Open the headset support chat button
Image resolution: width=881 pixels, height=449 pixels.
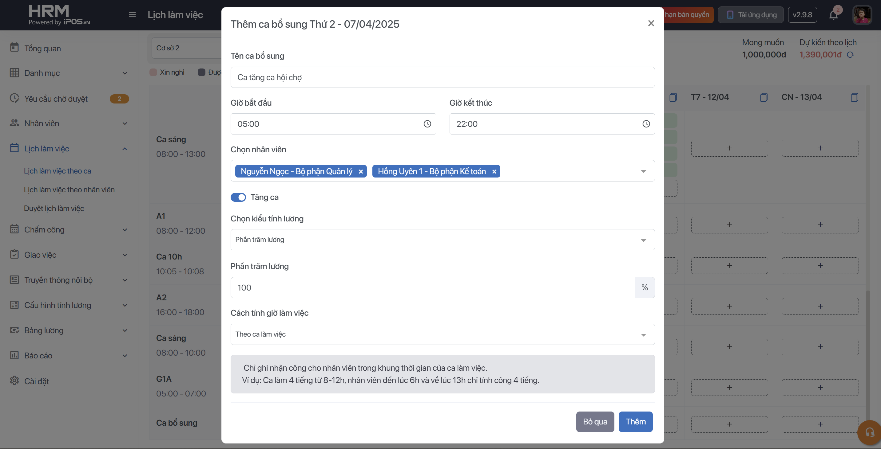(x=869, y=432)
